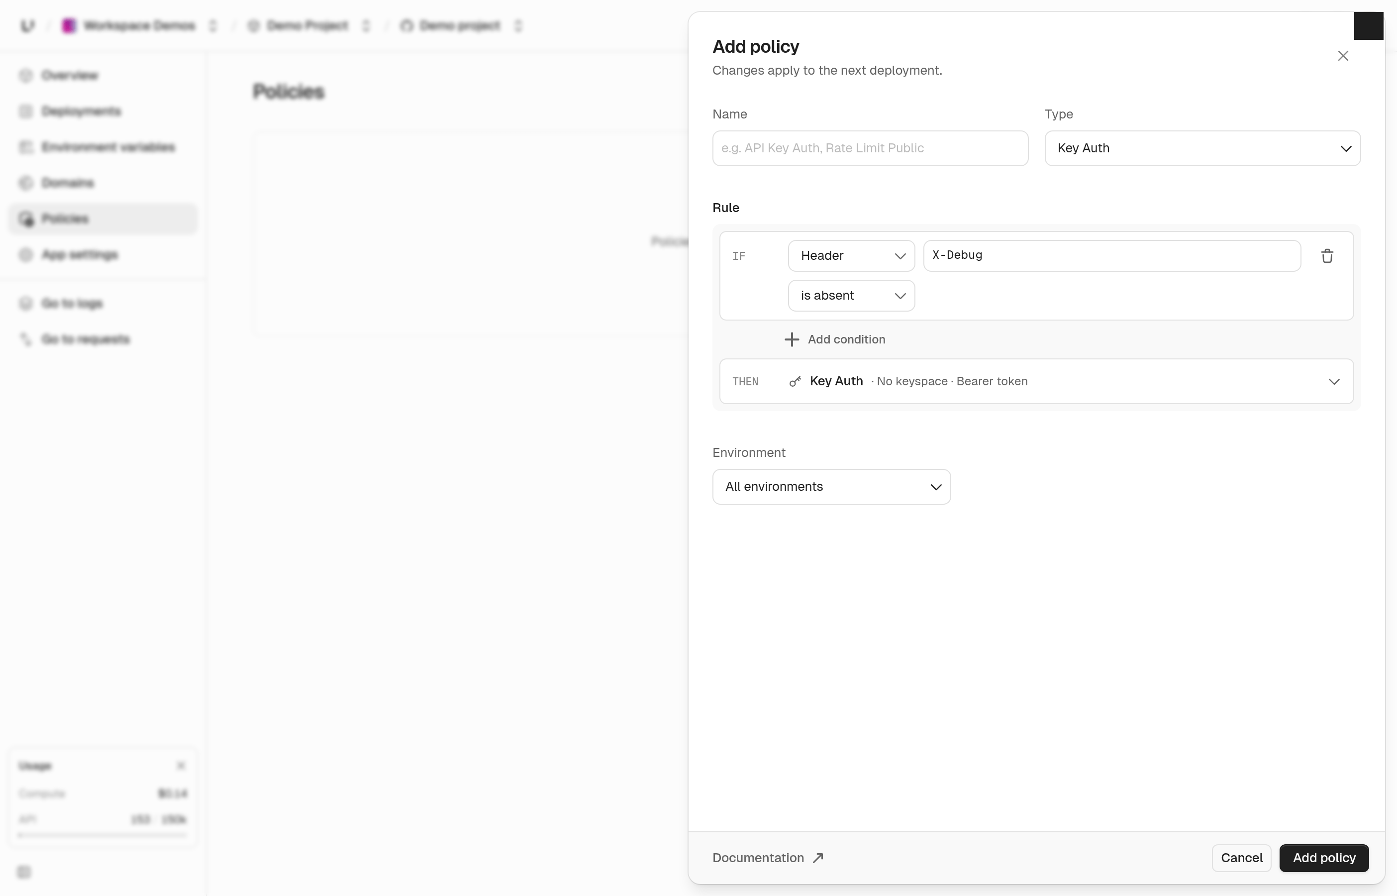
Task: Click Go to requests in sidebar
Action: (103, 339)
